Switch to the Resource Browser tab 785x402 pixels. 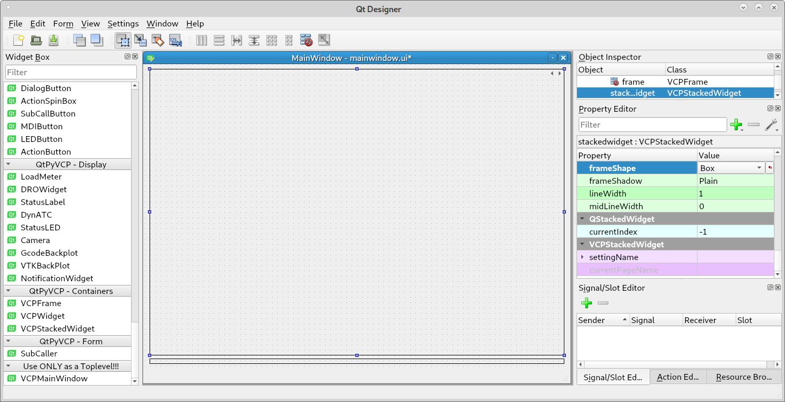744,377
